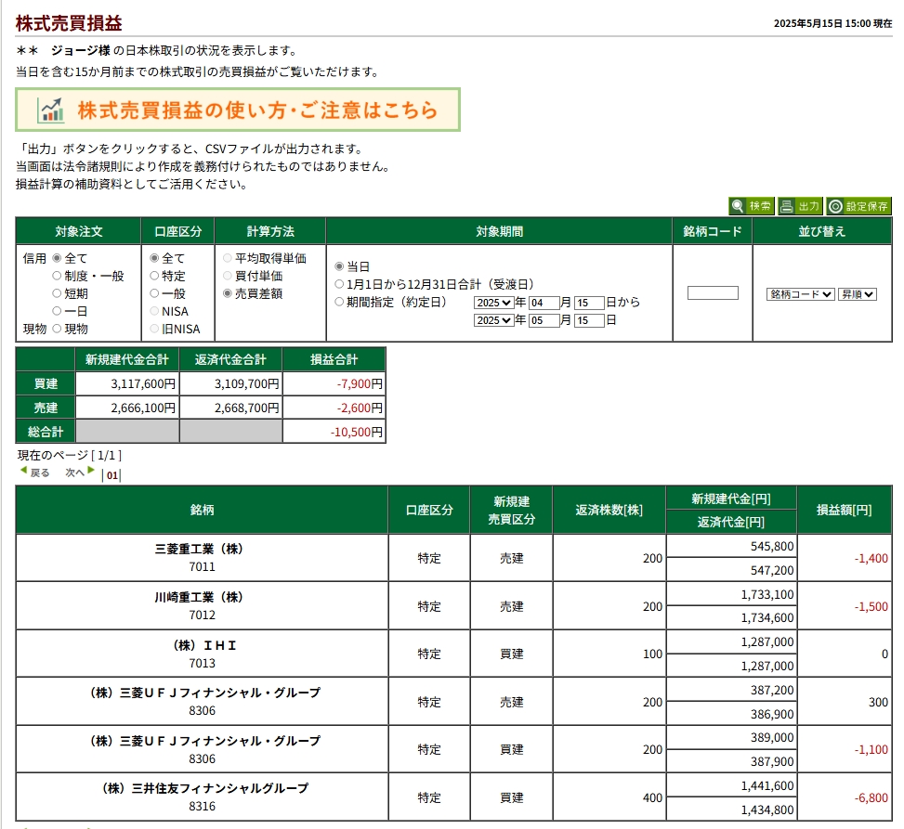Image resolution: width=904 pixels, height=829 pixels.
Task: Click the 損益額[円] column header
Action: click(x=844, y=510)
